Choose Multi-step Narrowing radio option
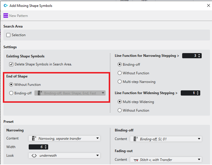Viewport: 212px width, 165px height. (x=120, y=82)
